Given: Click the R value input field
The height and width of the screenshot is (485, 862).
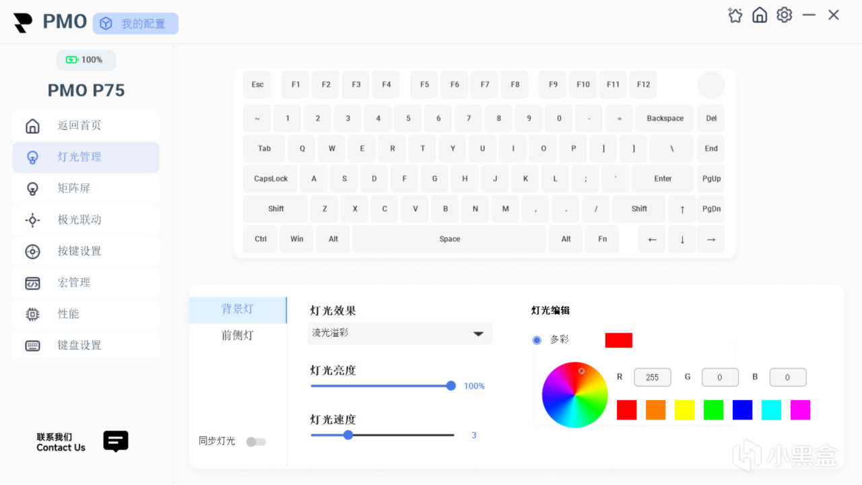Looking at the screenshot, I should point(653,377).
